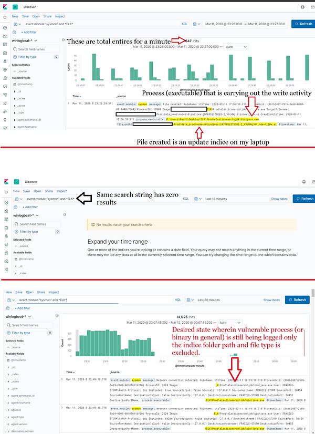Viewport: 315px width, 434px height.
Task: Select the Discover compass icon in 647 hits view
Action: [x=5, y=28]
